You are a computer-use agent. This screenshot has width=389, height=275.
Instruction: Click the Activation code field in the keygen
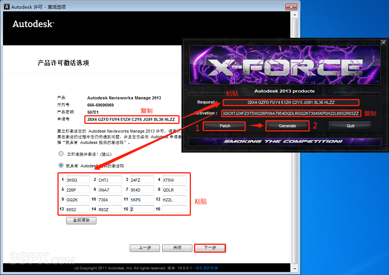[x=290, y=113]
